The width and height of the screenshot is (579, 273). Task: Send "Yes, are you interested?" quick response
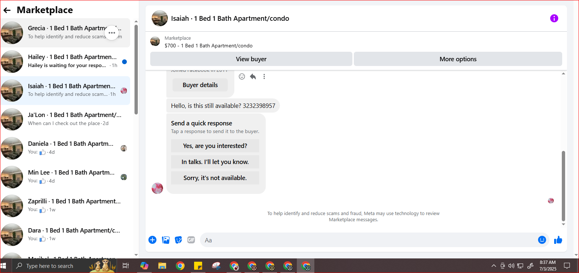point(215,146)
